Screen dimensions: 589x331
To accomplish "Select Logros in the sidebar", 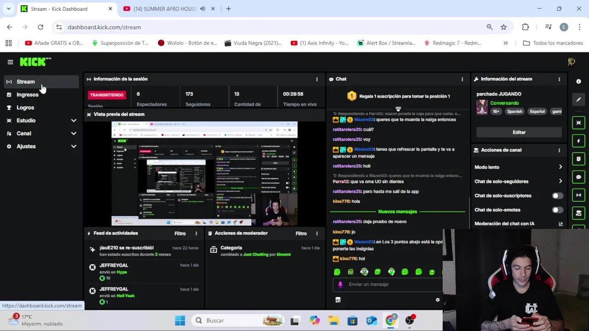I will pyautogui.click(x=42, y=108).
